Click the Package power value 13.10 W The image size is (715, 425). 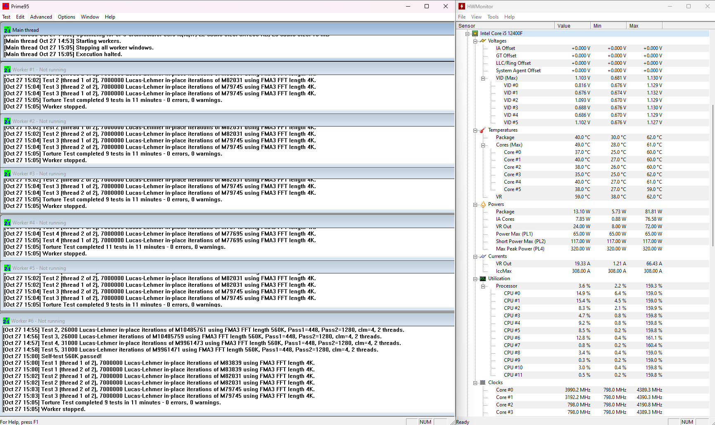pos(582,212)
